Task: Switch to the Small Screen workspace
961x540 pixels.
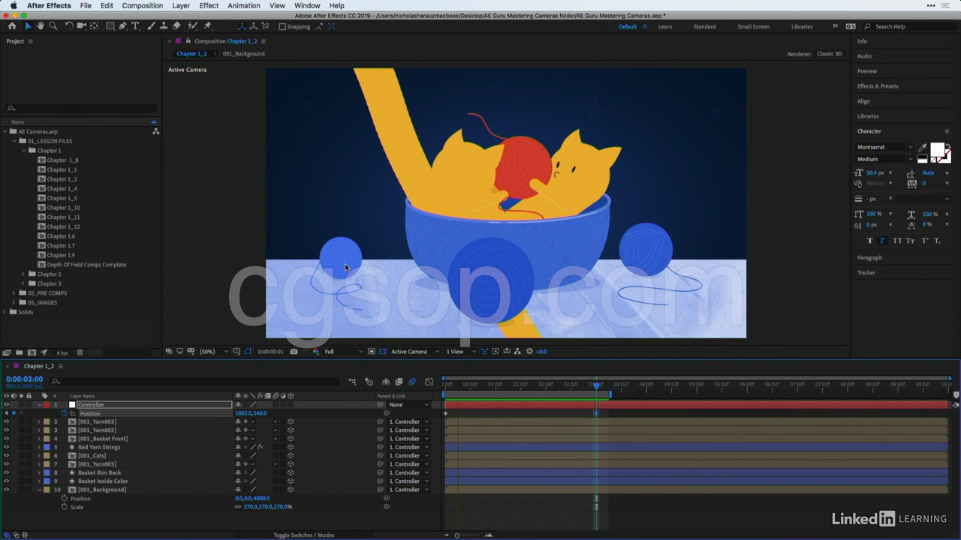Action: click(753, 26)
